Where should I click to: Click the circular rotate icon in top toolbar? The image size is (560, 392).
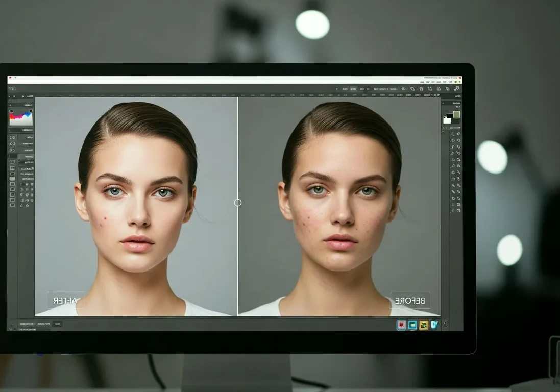412,89
